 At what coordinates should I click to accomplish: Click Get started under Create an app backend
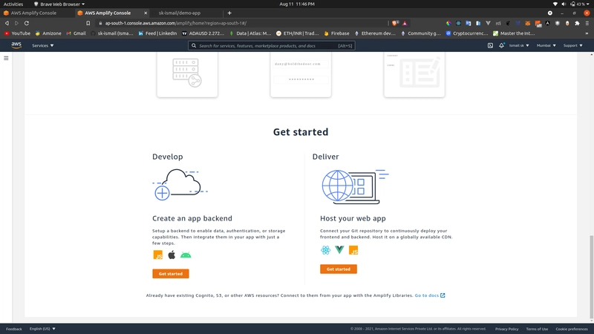pyautogui.click(x=170, y=273)
